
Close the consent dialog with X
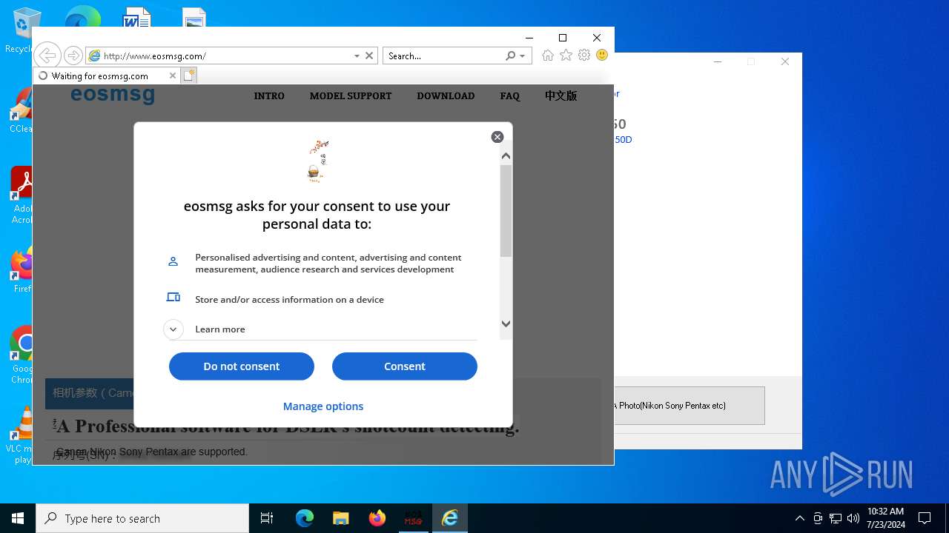497,137
